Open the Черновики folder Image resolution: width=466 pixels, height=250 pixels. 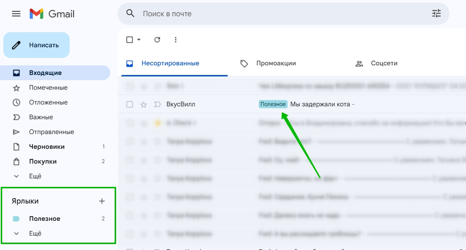[x=47, y=147]
